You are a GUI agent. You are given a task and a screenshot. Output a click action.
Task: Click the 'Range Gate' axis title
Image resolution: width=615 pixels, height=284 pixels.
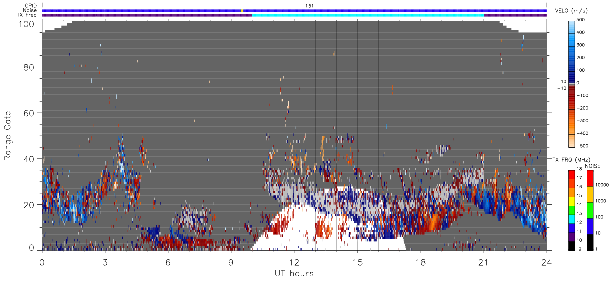pos(7,136)
